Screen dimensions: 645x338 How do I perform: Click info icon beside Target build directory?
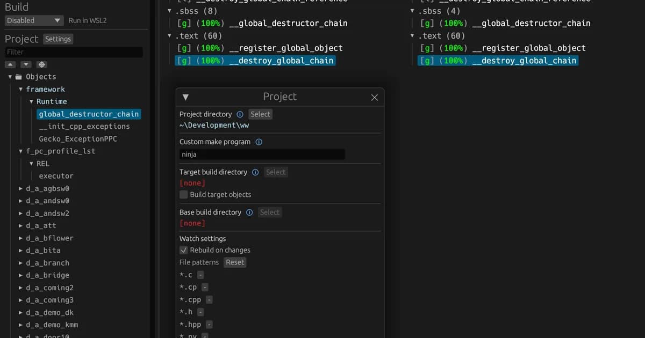pos(255,172)
